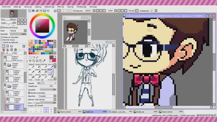Screen dimensions: 217x122
Task: Open the Otros menu
Action: click(x=93, y=7)
